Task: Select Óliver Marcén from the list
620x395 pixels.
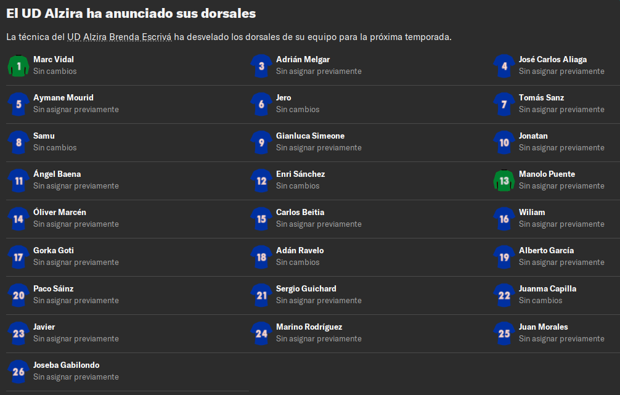Action: click(60, 212)
